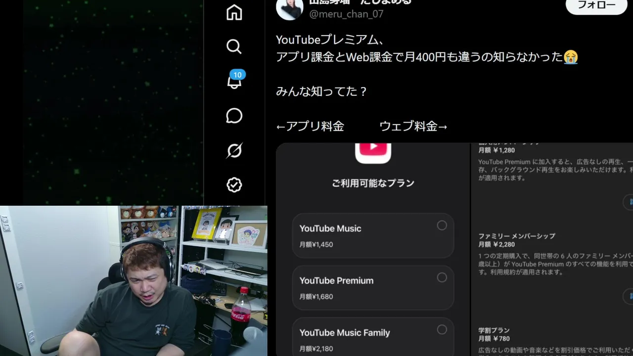
Task: Open the verified checkmark badge icon
Action: [x=234, y=185]
